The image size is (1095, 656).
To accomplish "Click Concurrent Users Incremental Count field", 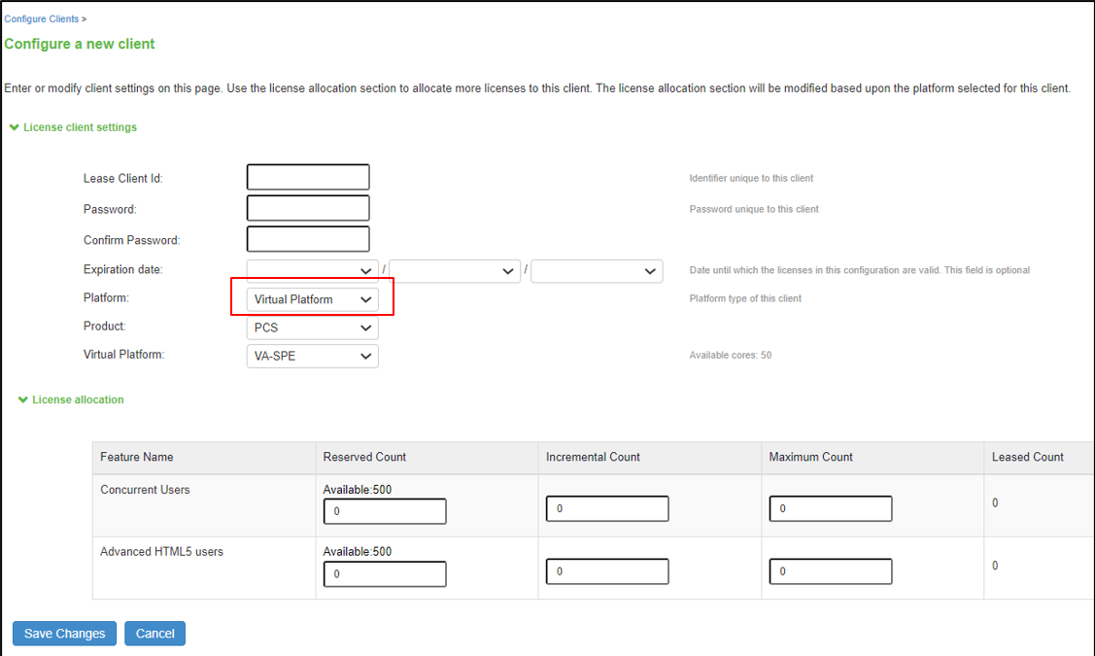I will 607,508.
